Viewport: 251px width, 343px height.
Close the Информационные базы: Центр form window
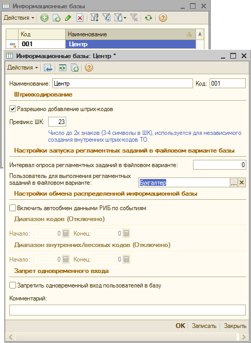pyautogui.click(x=244, y=56)
